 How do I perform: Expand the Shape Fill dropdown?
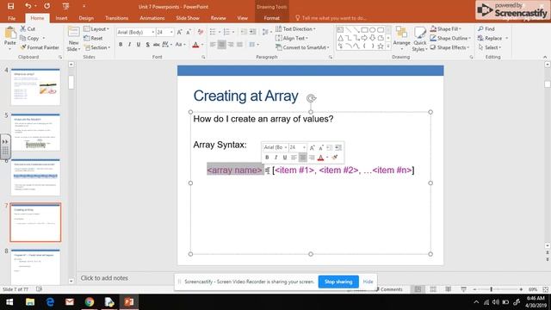446,28
